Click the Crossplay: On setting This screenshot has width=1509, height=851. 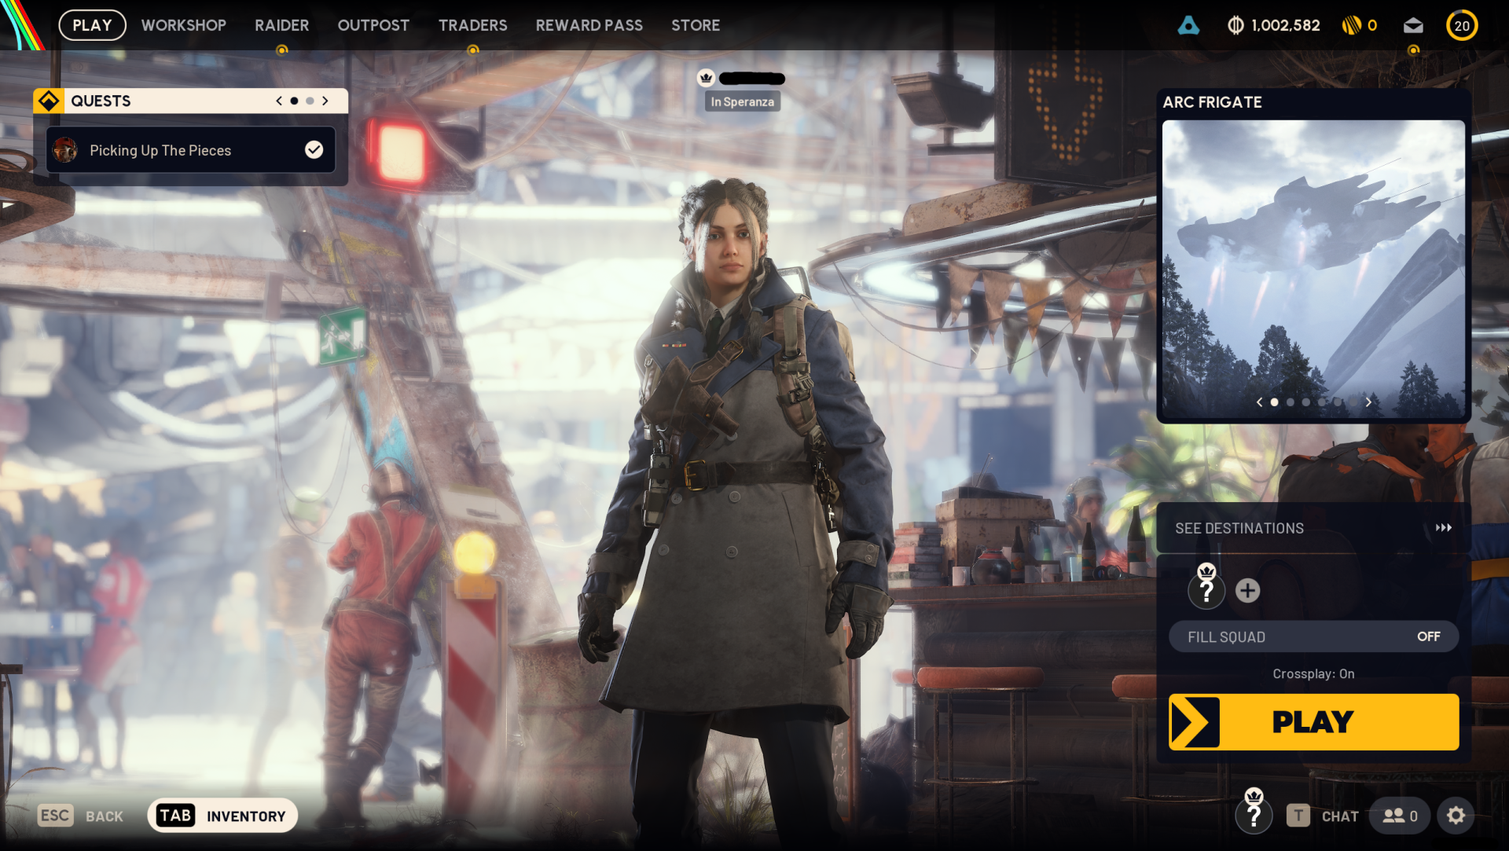tap(1313, 673)
